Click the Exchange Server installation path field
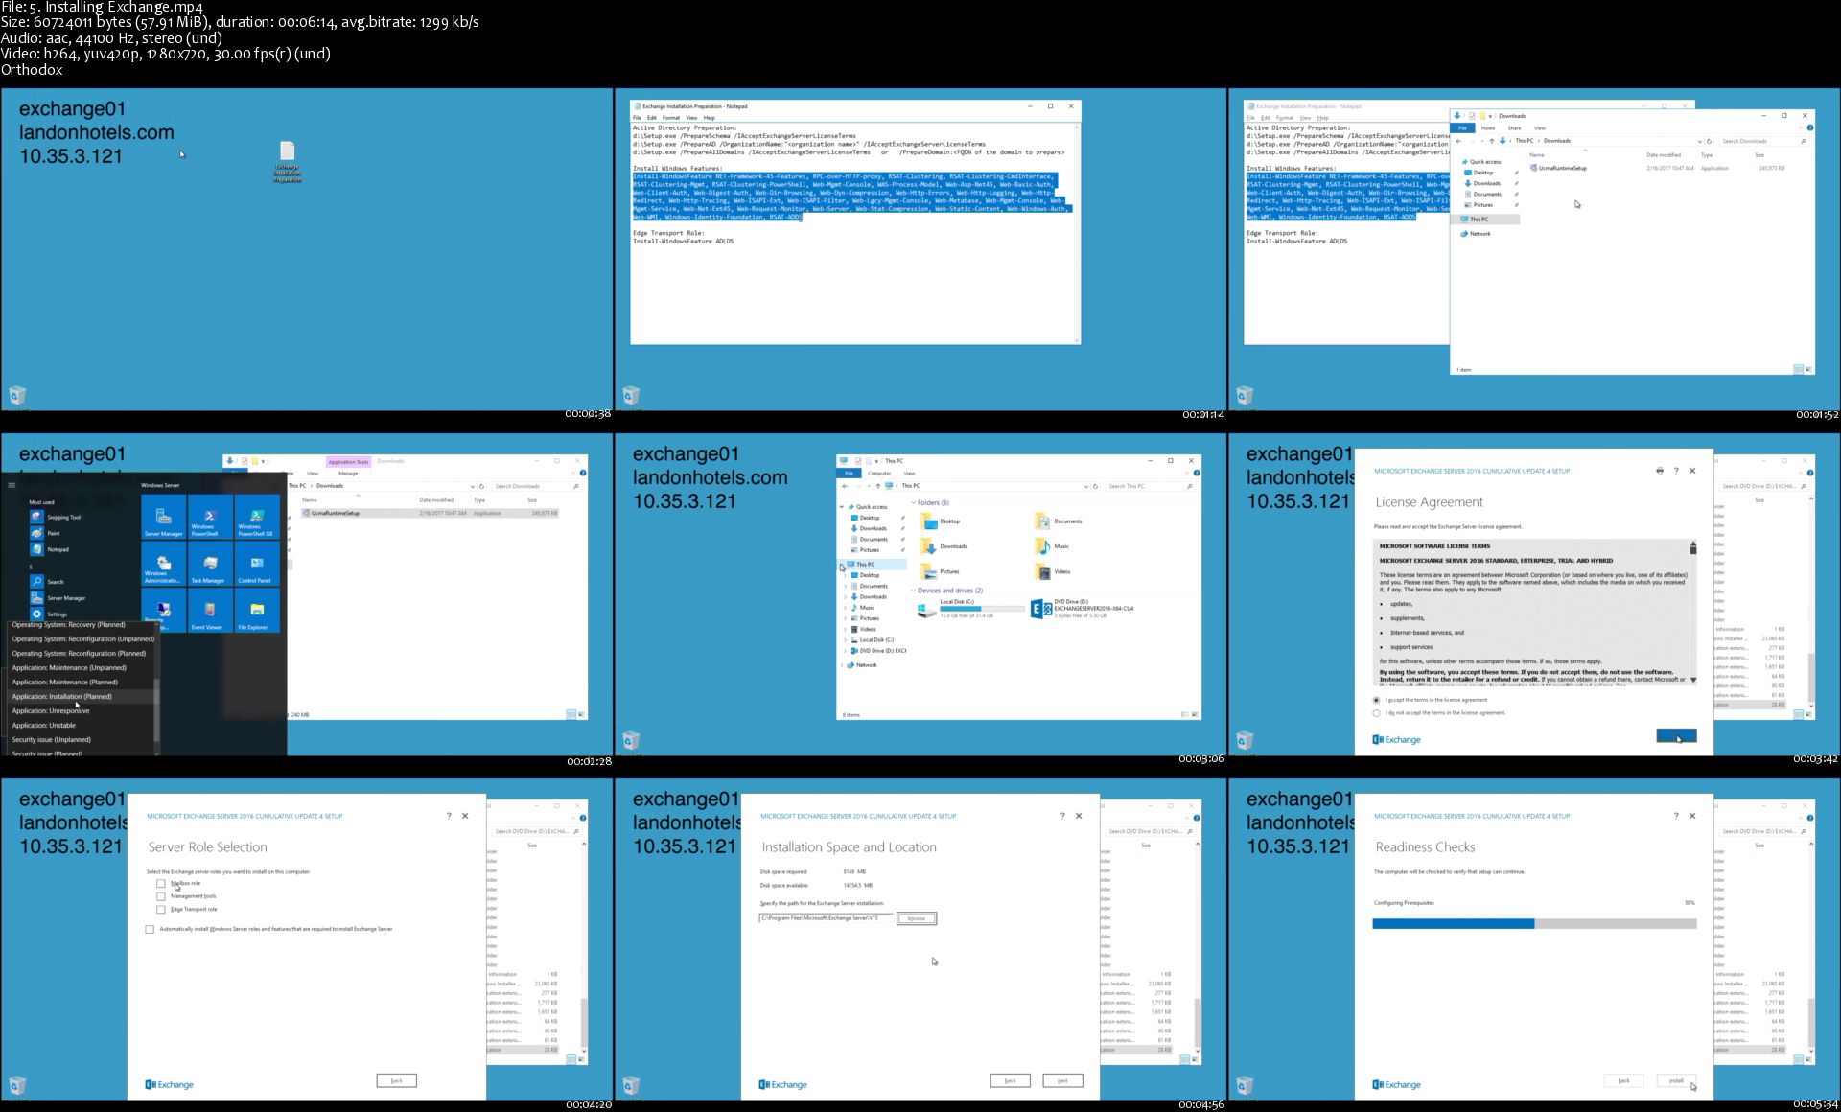Image resolution: width=1841 pixels, height=1112 pixels. click(x=826, y=918)
